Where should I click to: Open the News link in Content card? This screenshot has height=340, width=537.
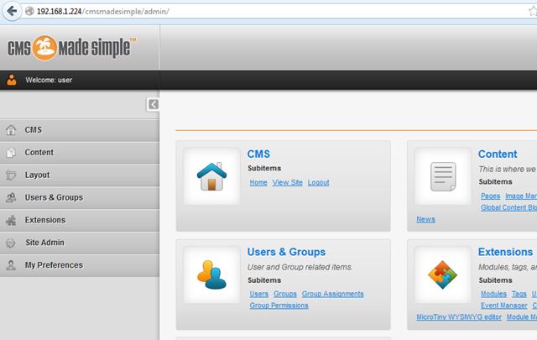point(425,219)
